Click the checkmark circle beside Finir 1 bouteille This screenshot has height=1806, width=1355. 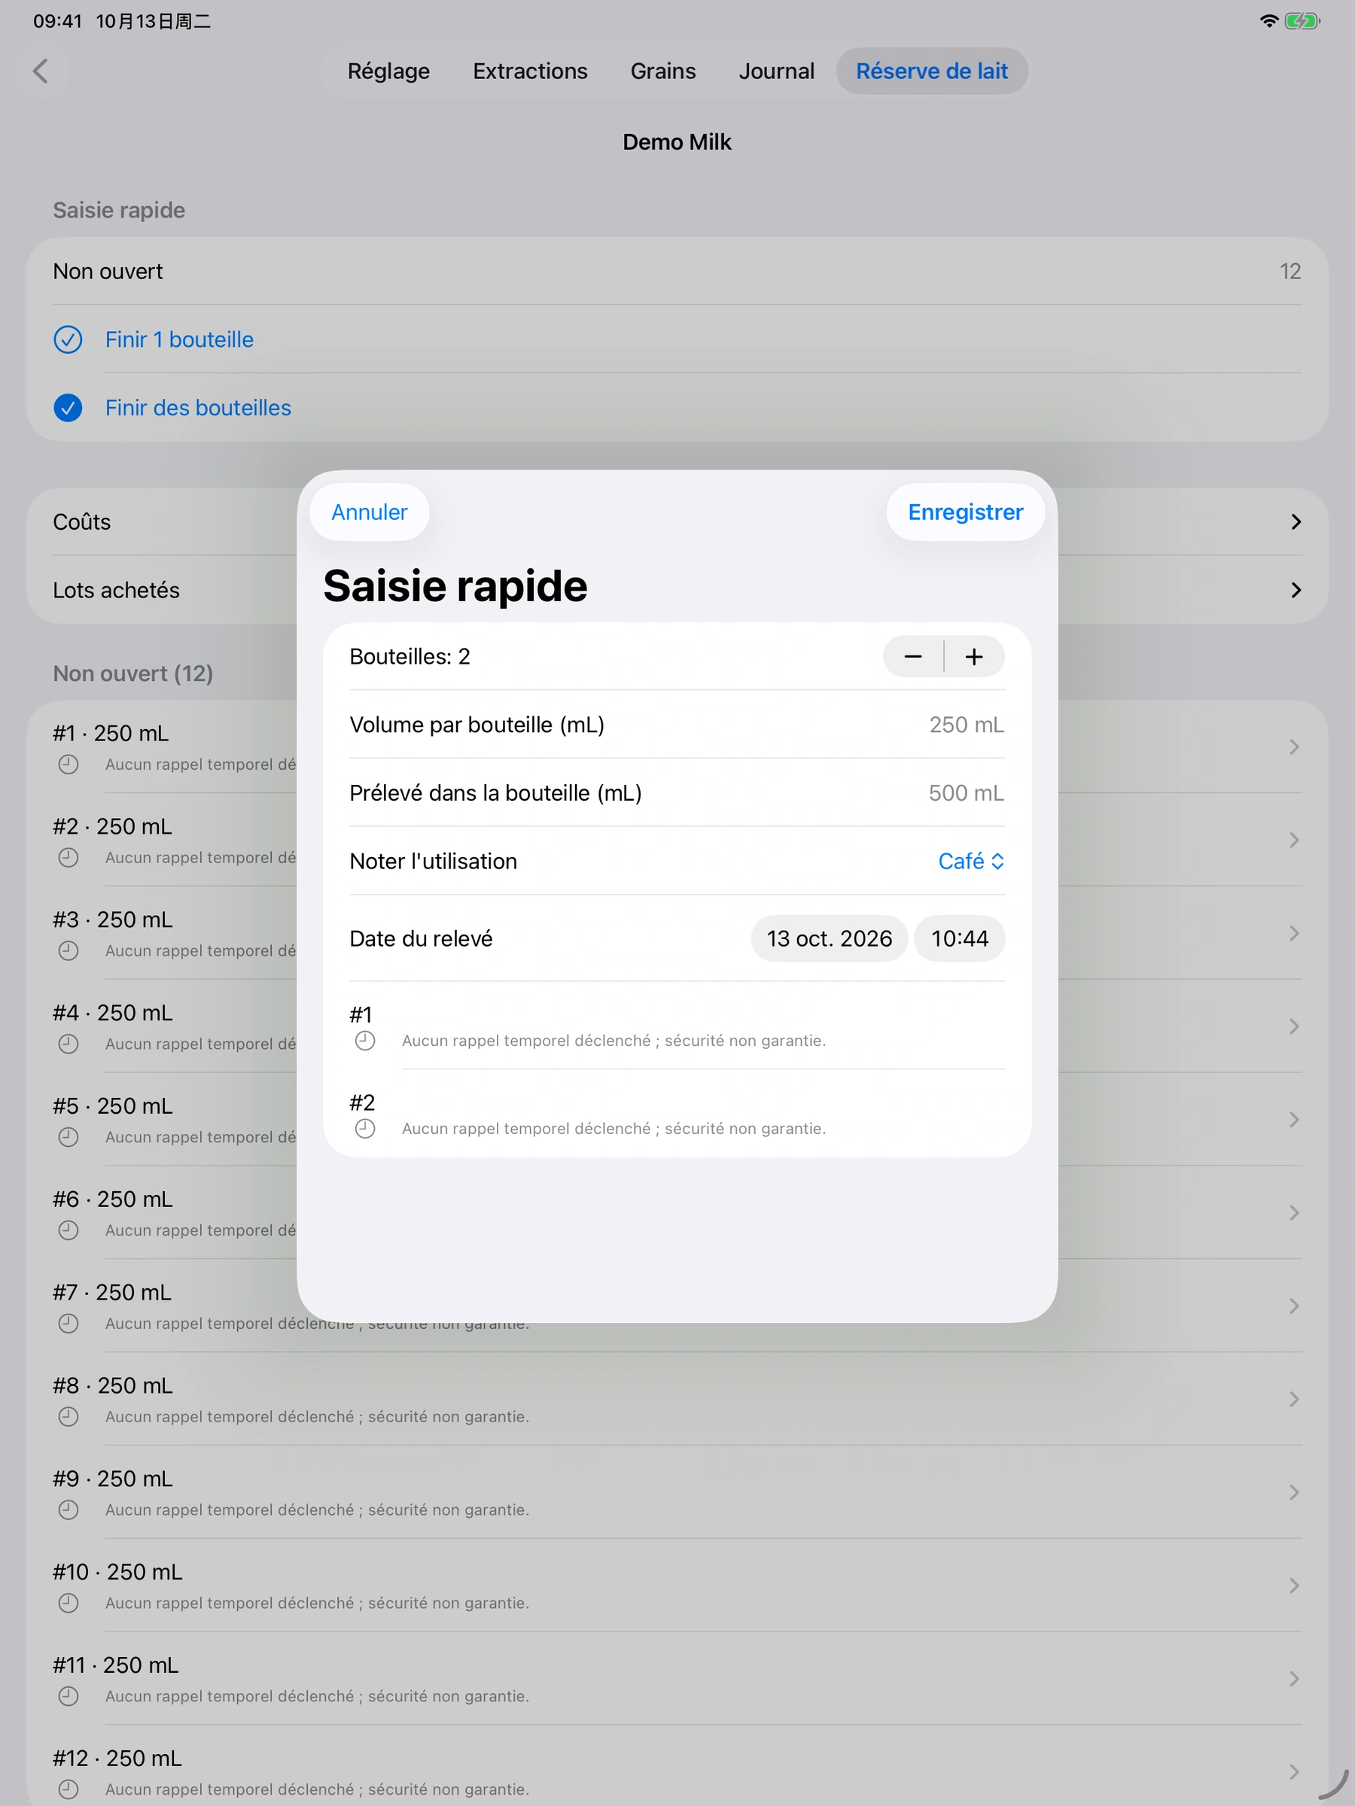(x=68, y=339)
